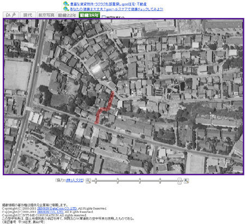Open the gooヘルスケア health check ad link
The image size is (245, 224).
click(117, 9)
